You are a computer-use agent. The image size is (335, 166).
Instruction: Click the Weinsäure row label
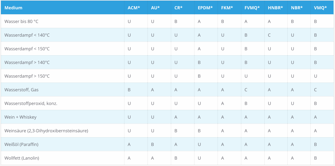pyautogui.click(x=46, y=131)
